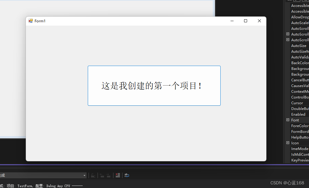Expand the Icon property group
Image resolution: width=309 pixels, height=188 pixels.
coord(288,143)
